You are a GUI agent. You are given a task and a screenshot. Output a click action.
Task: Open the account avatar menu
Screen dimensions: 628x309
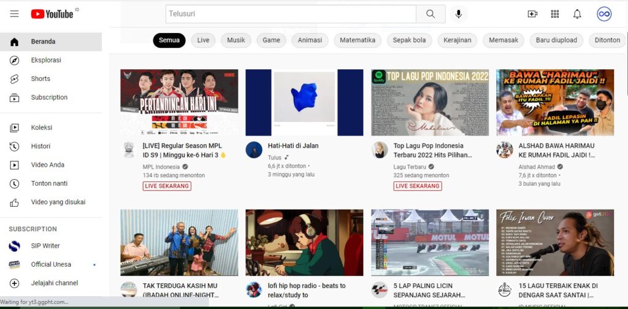coord(604,14)
